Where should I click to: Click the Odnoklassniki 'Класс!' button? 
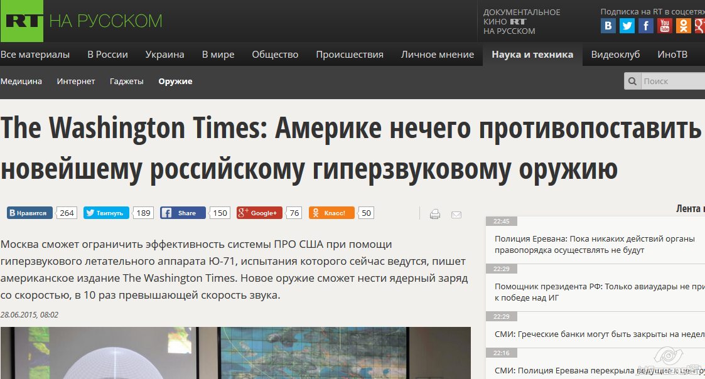pyautogui.click(x=332, y=213)
